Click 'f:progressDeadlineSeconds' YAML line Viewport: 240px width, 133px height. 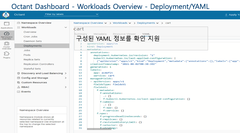click(x=123, y=116)
